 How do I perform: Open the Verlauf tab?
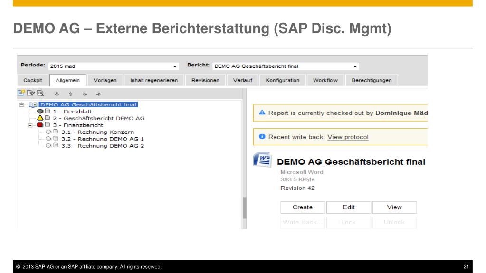point(243,80)
